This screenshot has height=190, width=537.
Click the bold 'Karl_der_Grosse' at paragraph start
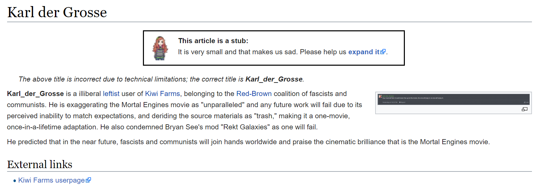pyautogui.click(x=35, y=94)
